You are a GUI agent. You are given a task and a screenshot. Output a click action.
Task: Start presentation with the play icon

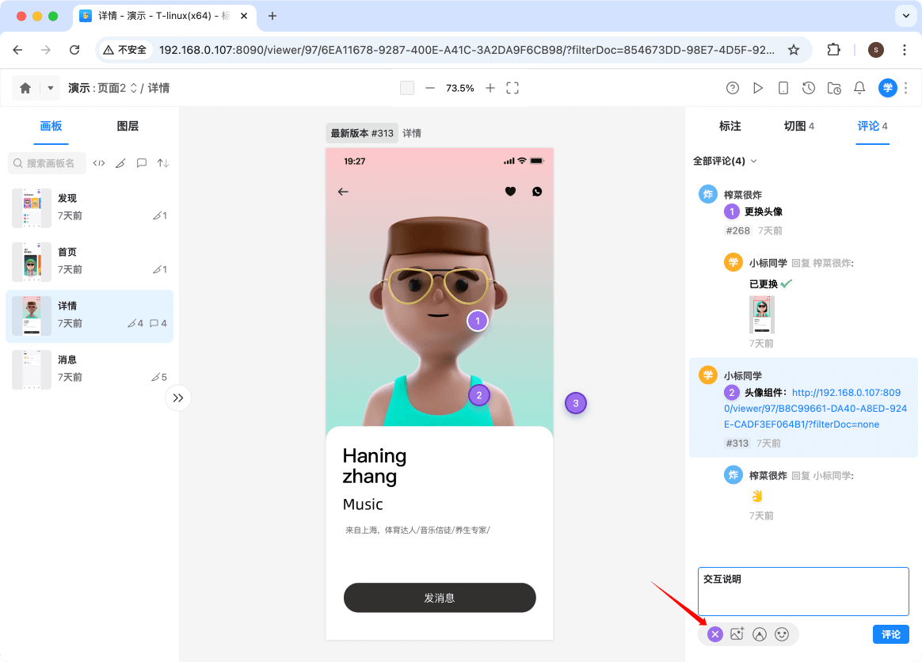(x=757, y=88)
